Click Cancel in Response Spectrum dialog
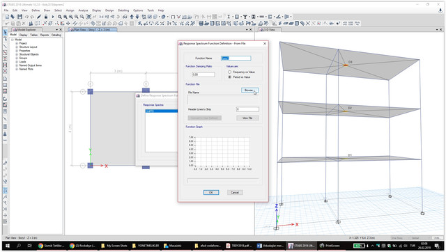The height and width of the screenshot is (252, 446). [235, 192]
